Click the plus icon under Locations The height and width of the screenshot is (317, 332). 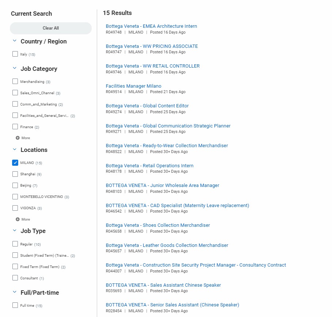point(18,219)
